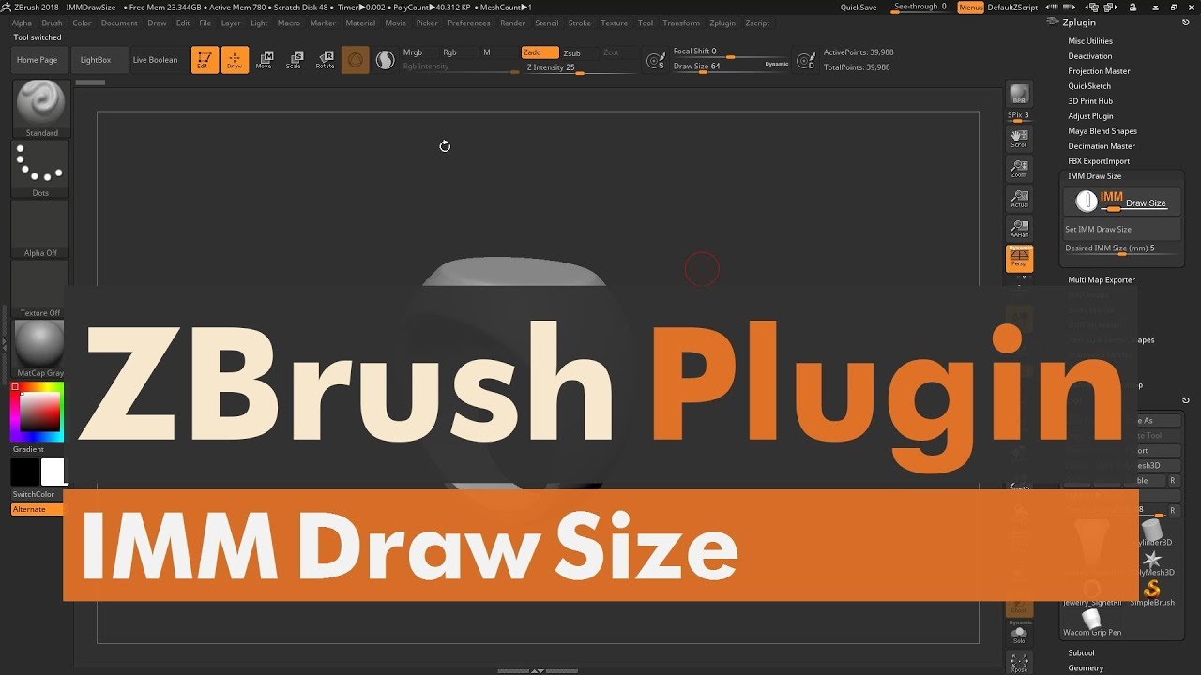Click the half-circle icon next to Mrgb
The width and height of the screenshot is (1201, 675).
coord(385,60)
